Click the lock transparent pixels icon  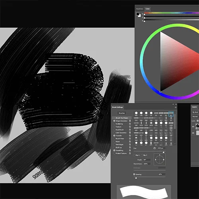point(197,121)
